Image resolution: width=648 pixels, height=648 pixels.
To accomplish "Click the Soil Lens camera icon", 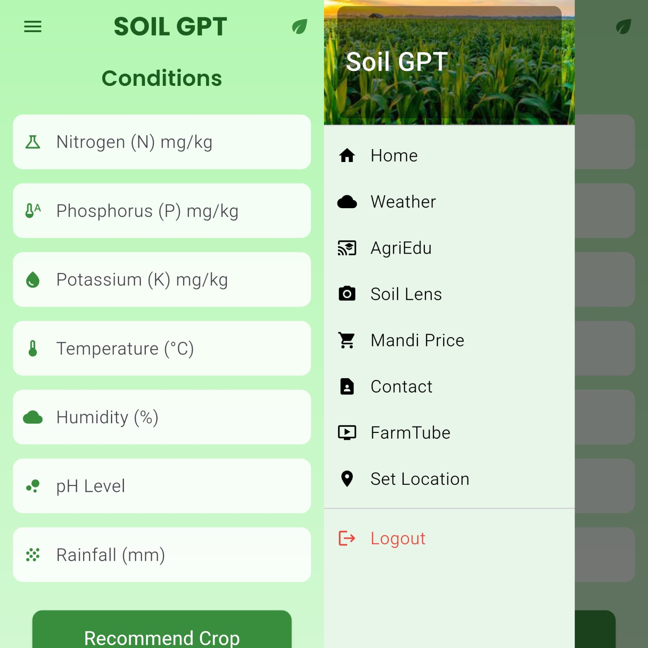I will click(347, 294).
